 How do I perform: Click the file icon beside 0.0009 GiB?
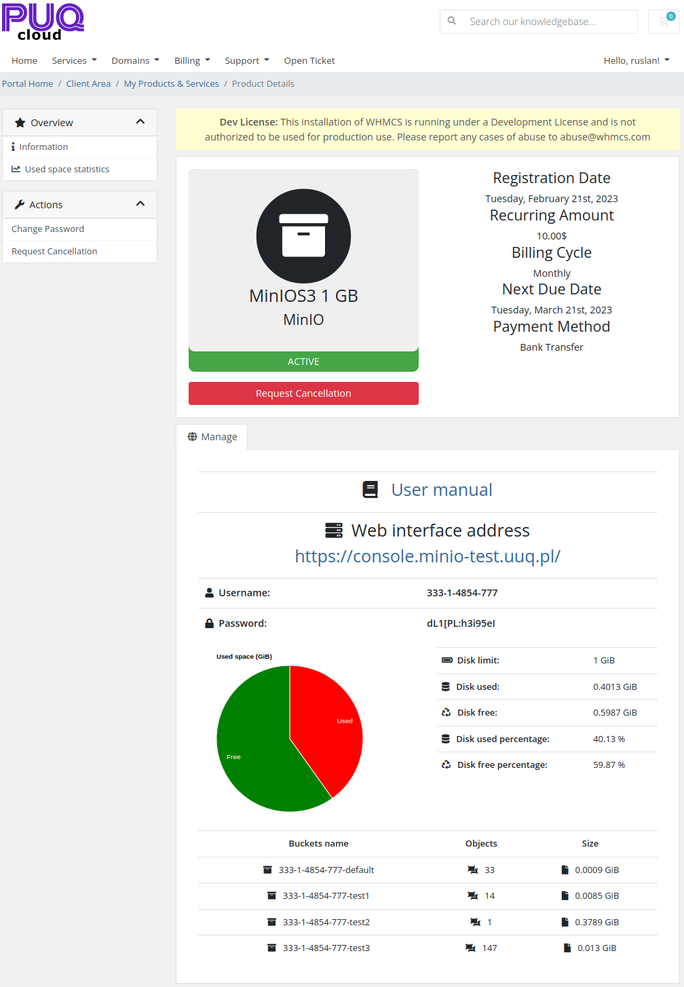[x=565, y=870]
